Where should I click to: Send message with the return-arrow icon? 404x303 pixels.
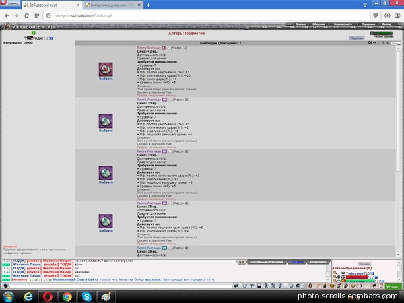point(236,285)
